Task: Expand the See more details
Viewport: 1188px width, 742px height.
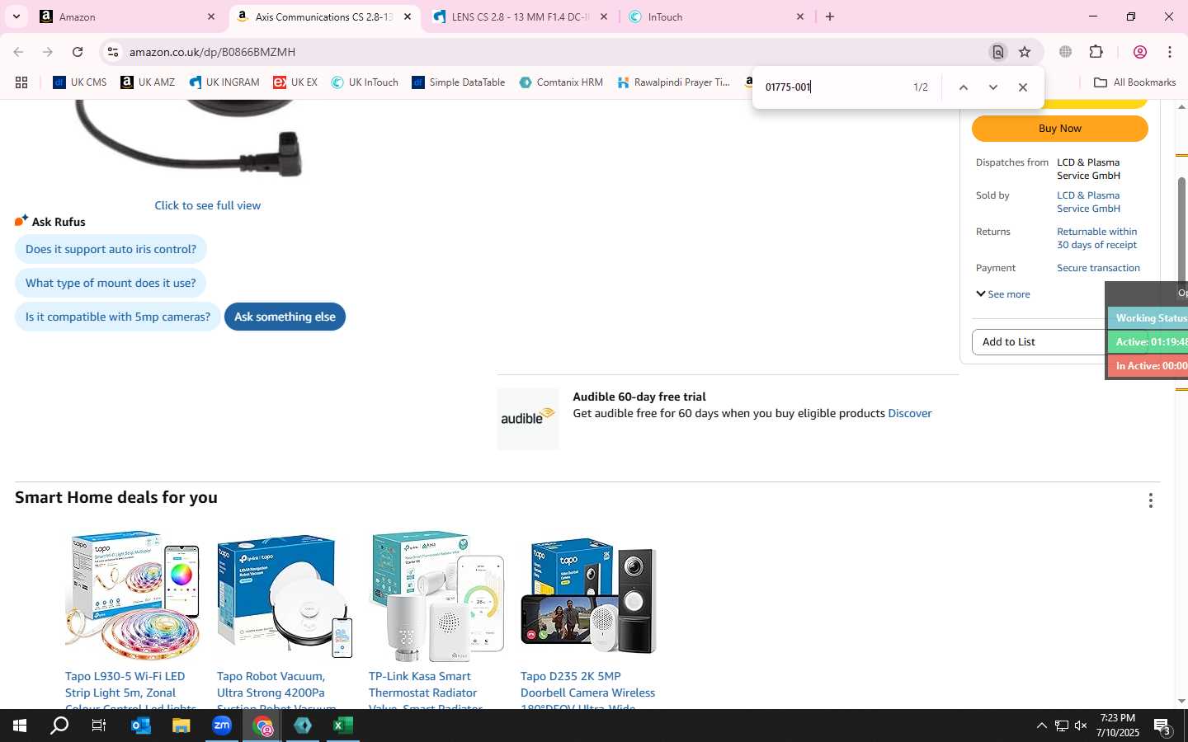Action: point(1003,294)
